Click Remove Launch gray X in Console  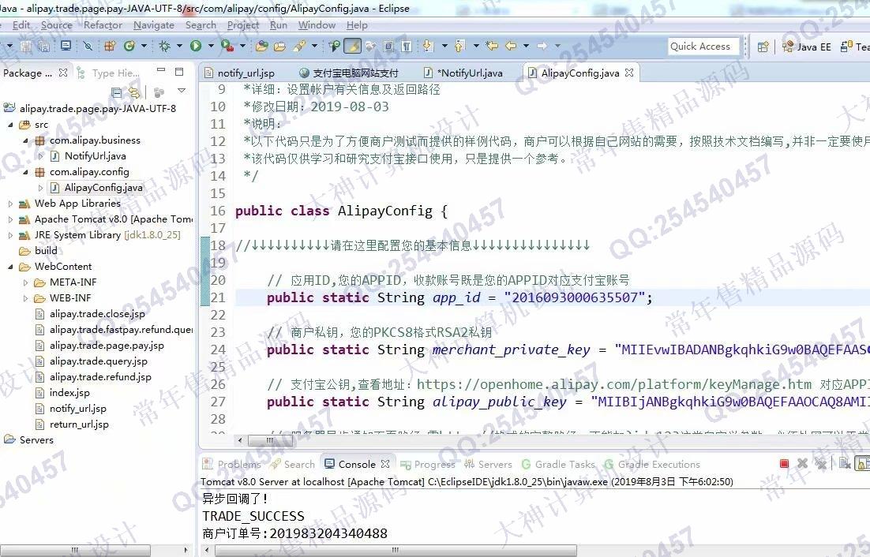[x=802, y=463]
